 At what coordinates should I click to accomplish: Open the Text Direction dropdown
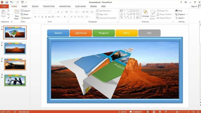[104, 11]
